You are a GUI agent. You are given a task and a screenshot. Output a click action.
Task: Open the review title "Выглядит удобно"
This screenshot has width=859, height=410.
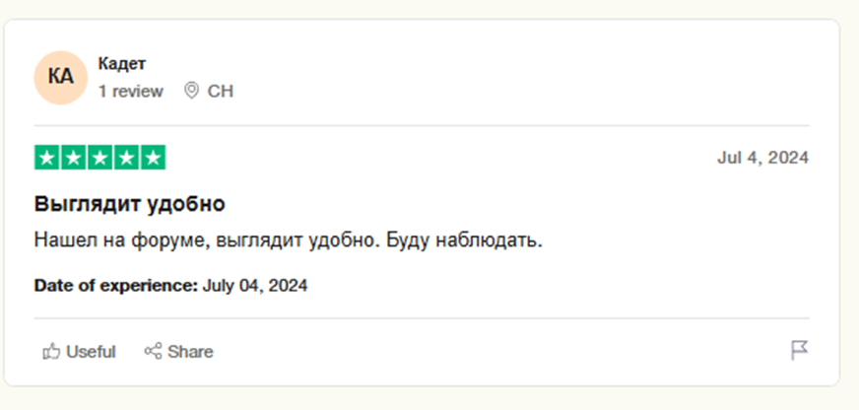coord(130,204)
